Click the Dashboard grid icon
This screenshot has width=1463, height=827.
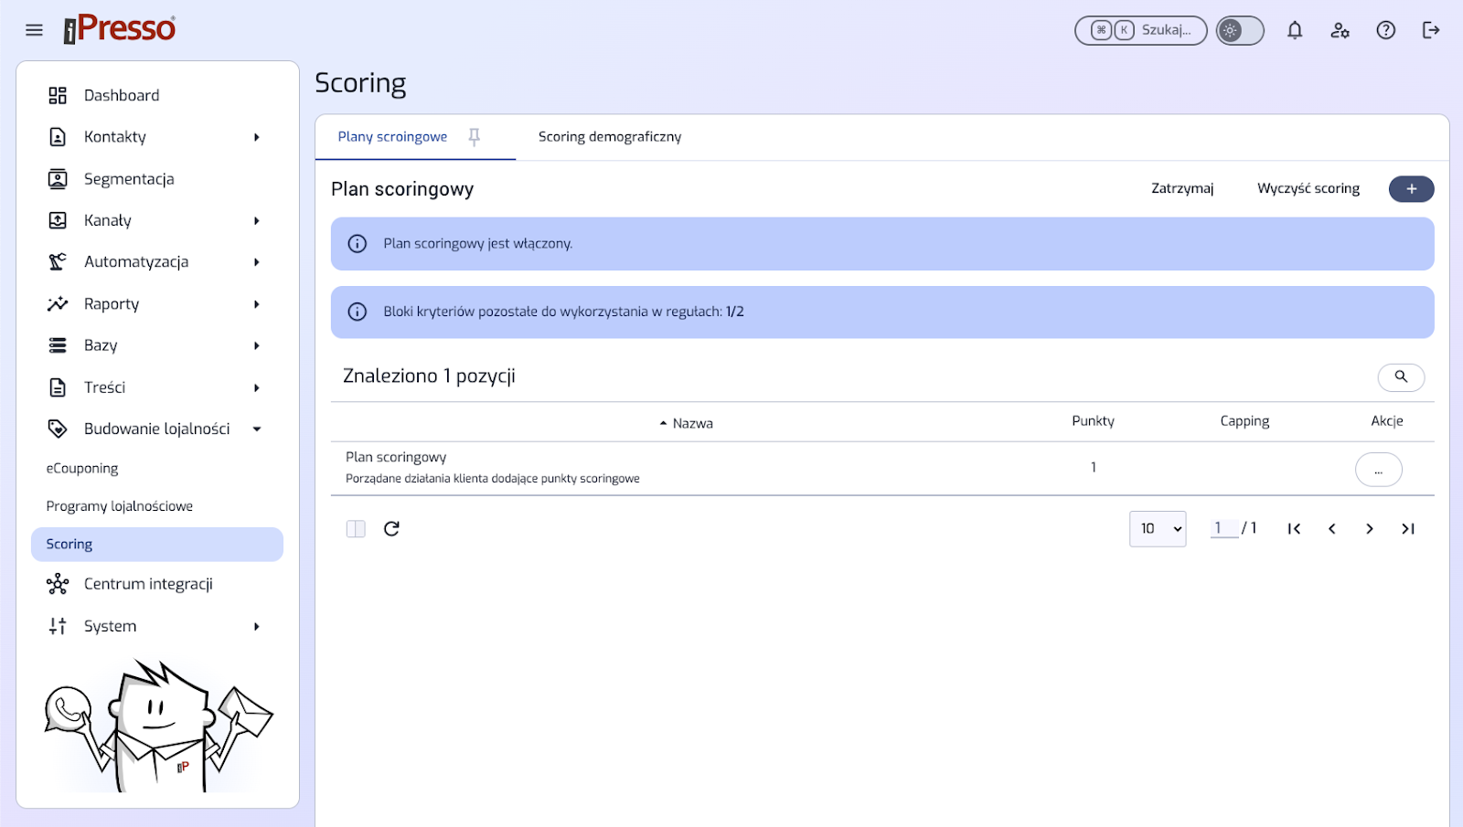pyautogui.click(x=58, y=95)
